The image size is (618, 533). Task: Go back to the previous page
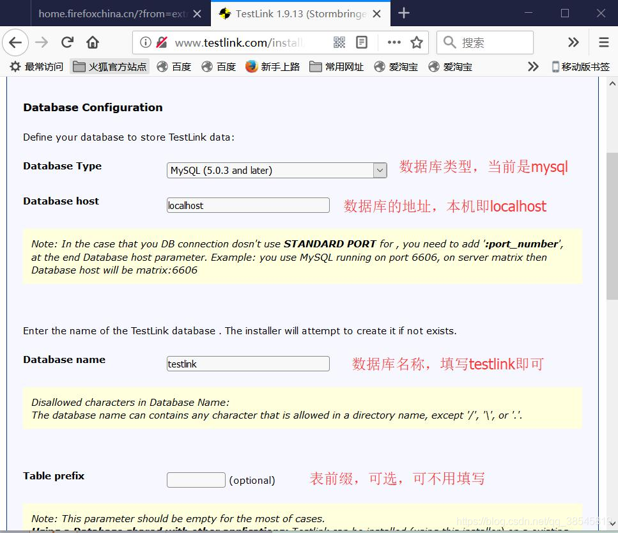click(15, 42)
